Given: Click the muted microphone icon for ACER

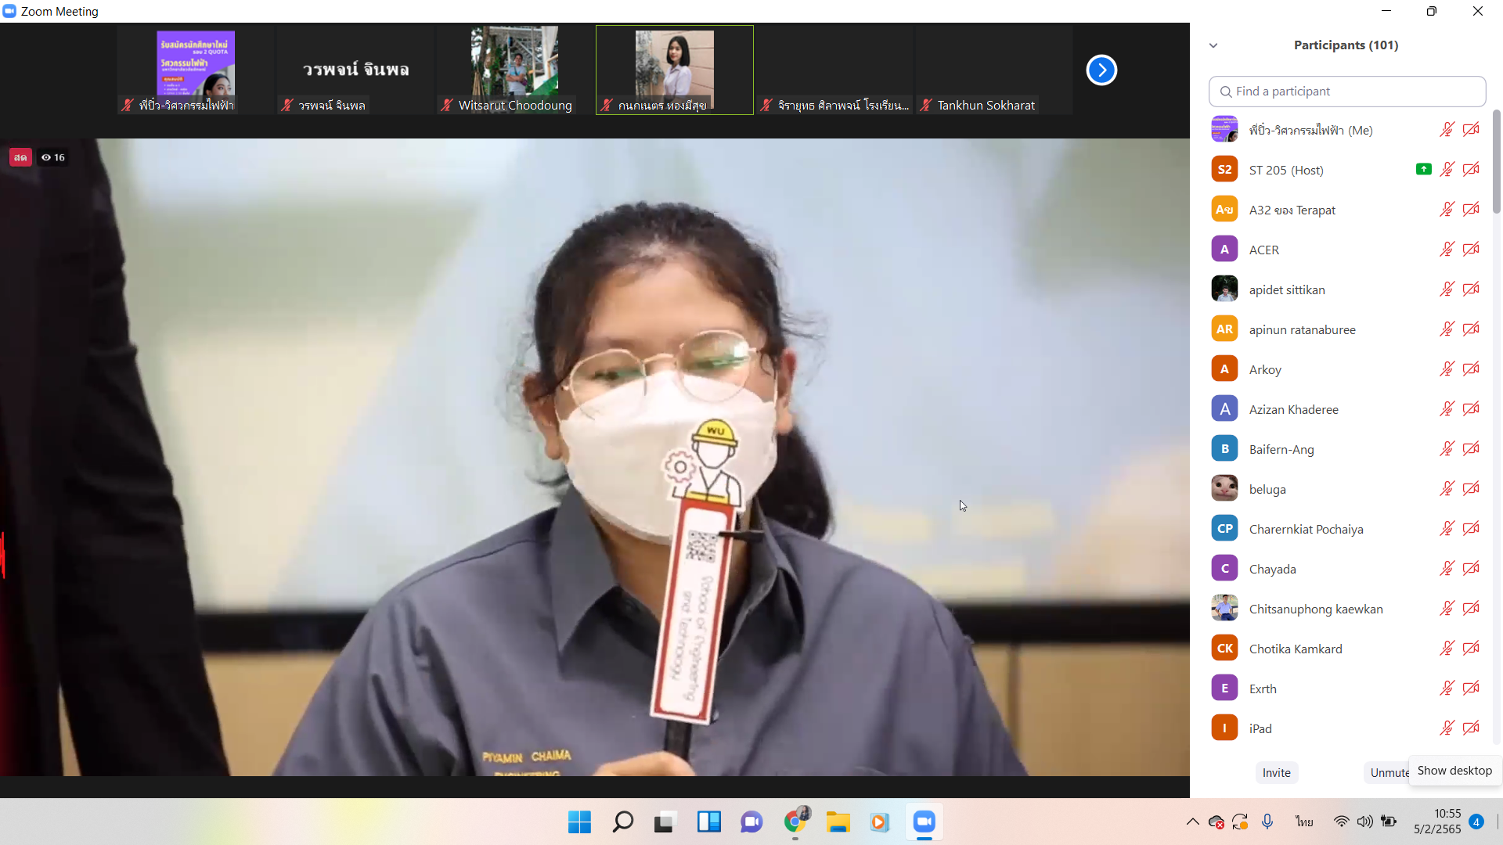Looking at the screenshot, I should (1447, 250).
